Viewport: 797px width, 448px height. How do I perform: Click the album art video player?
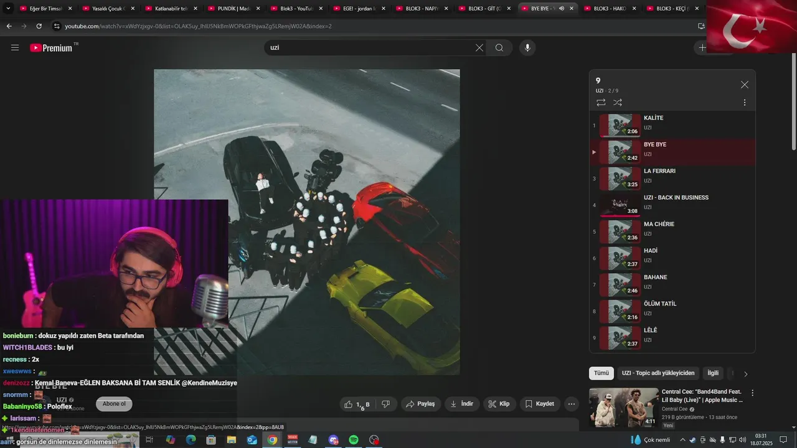[306, 222]
